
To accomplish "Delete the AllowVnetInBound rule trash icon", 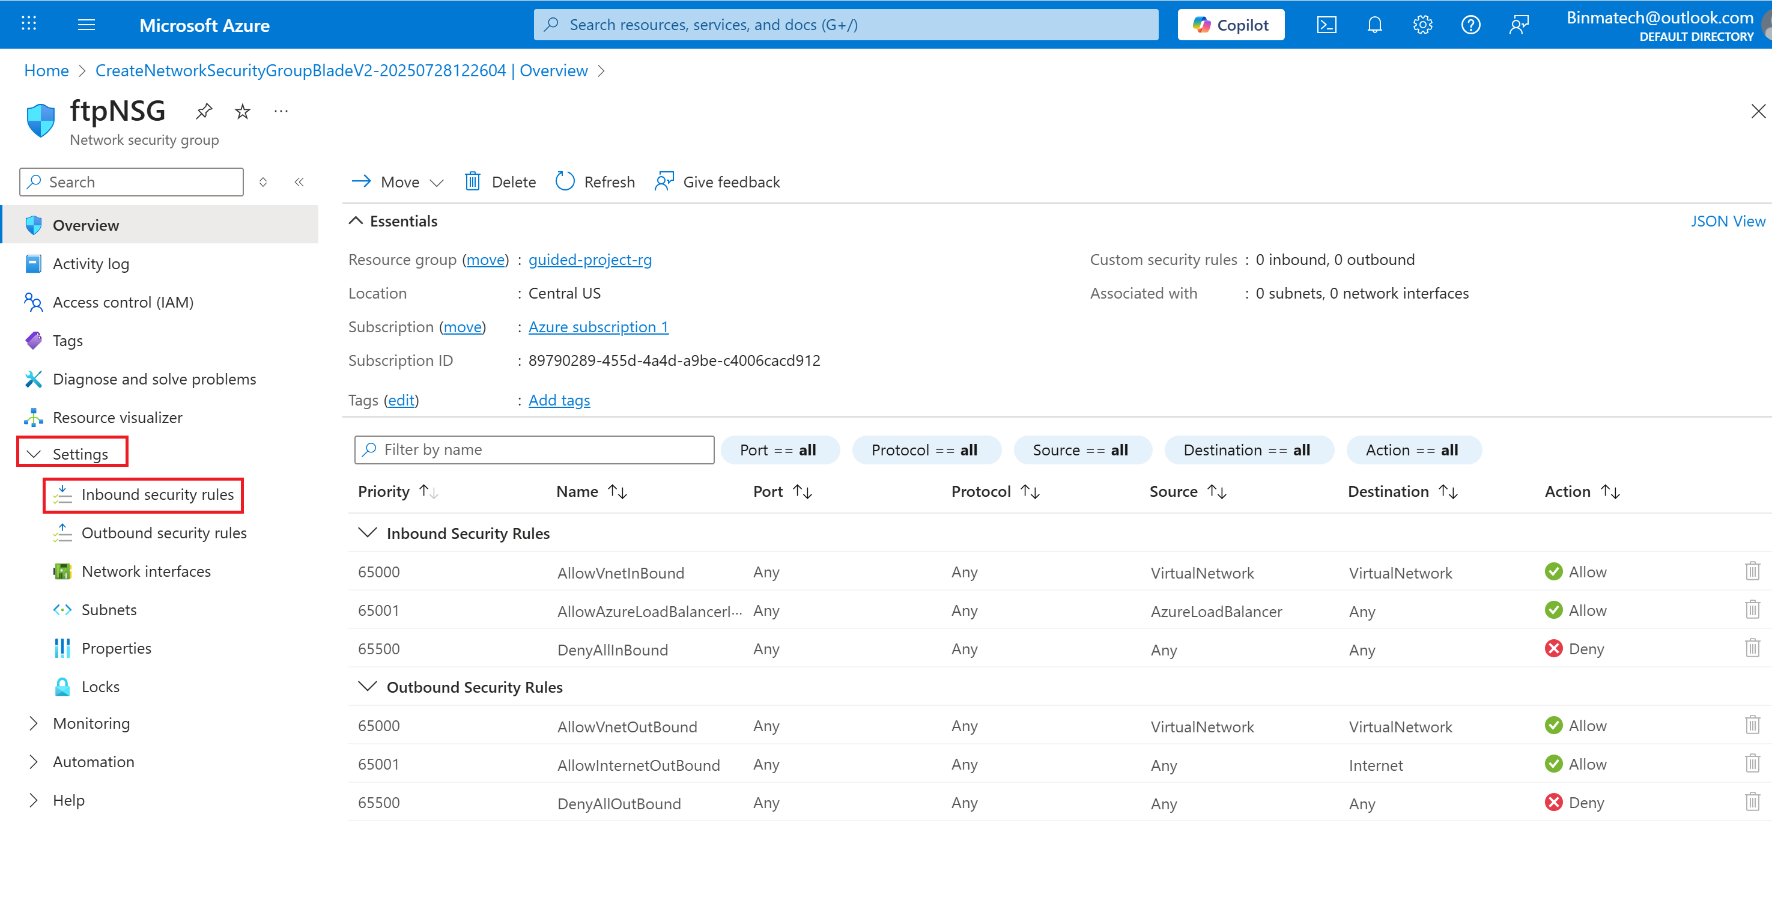I will point(1752,571).
